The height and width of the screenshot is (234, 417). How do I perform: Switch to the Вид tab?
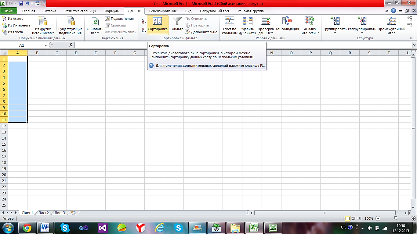(x=188, y=11)
